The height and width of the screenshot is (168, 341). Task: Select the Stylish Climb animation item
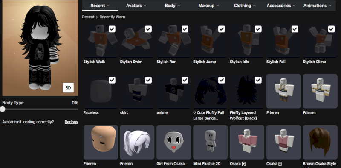320,40
